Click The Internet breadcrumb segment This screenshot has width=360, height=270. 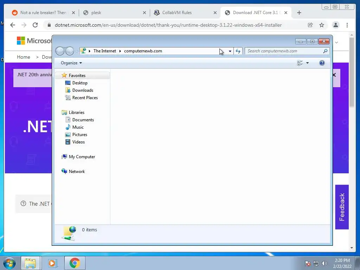coord(105,51)
